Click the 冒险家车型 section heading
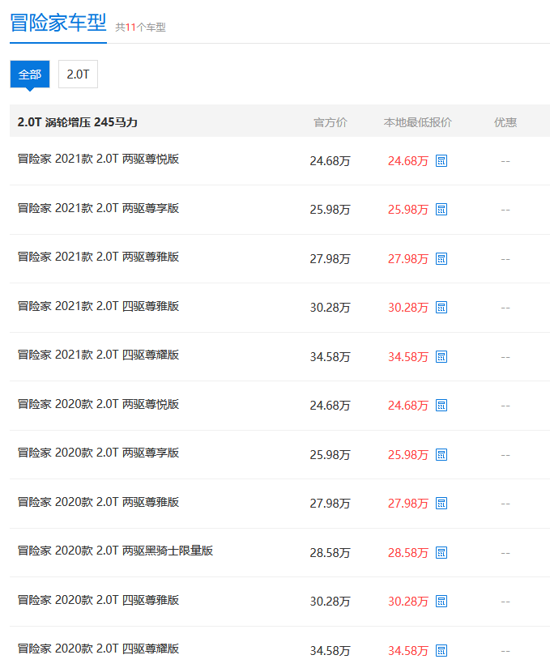The image size is (550, 672). coord(58,23)
